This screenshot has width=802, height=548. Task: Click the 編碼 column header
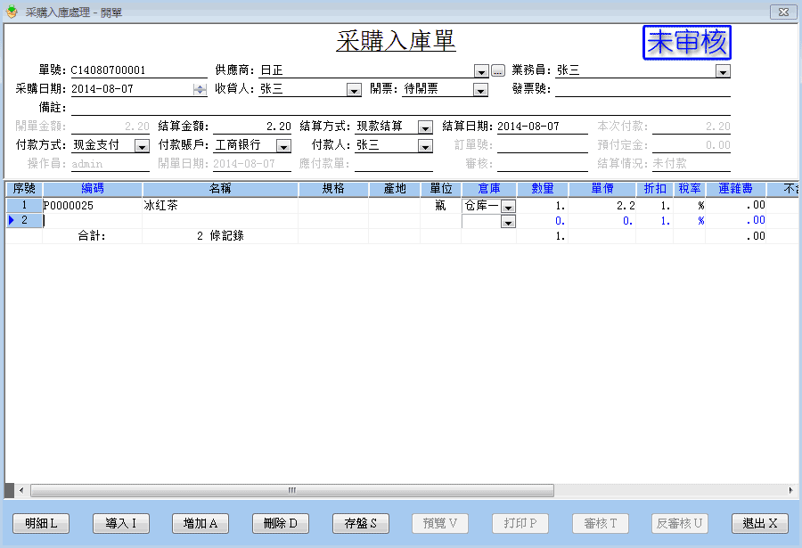tap(92, 188)
